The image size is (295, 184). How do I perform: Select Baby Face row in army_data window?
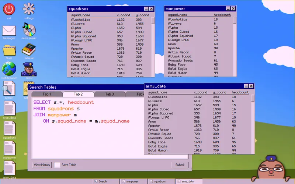tap(199, 142)
